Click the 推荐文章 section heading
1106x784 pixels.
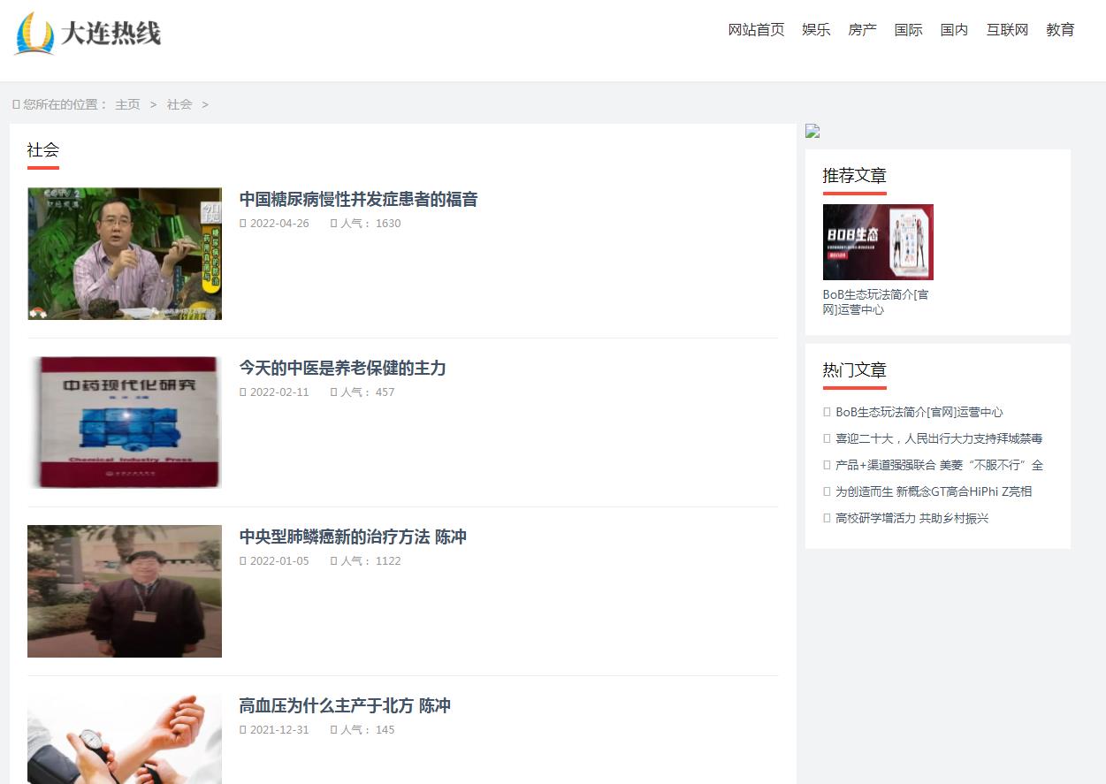(x=854, y=176)
